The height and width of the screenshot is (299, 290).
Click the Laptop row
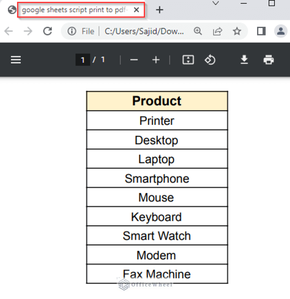pyautogui.click(x=157, y=159)
